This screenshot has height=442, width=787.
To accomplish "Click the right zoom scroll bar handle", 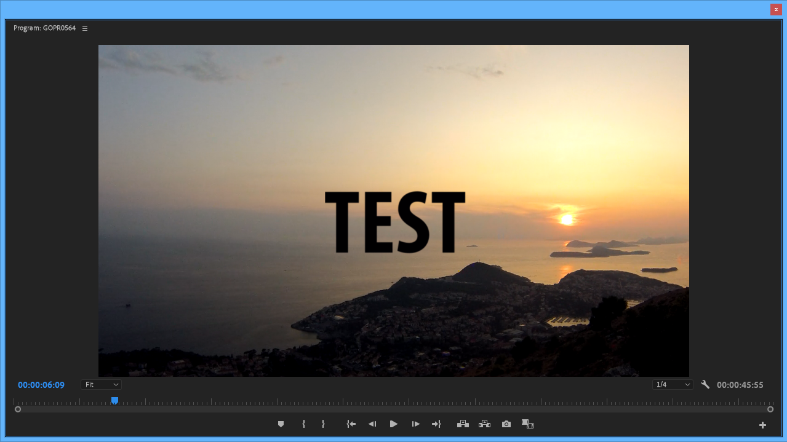I will [770, 409].
